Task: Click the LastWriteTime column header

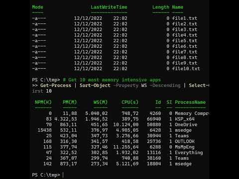Action: (109, 7)
